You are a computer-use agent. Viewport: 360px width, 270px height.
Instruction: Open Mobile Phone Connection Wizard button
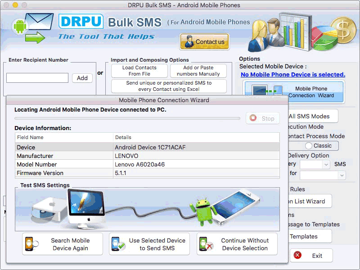(294, 92)
